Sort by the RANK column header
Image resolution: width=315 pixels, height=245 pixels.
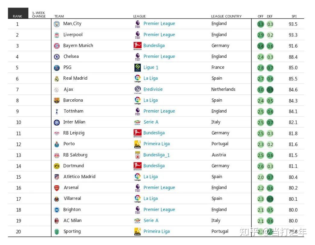(x=17, y=16)
